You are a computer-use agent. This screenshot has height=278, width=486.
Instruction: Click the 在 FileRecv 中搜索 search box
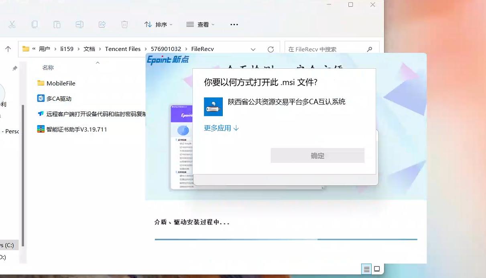point(325,49)
